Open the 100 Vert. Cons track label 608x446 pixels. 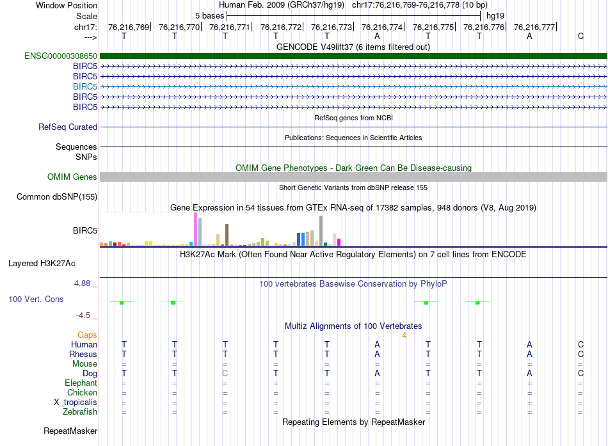coord(36,299)
